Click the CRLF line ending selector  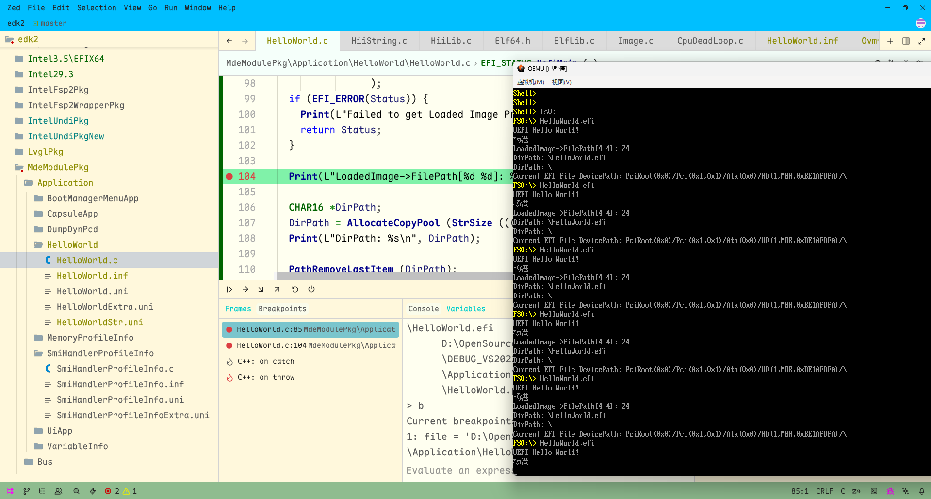824,491
